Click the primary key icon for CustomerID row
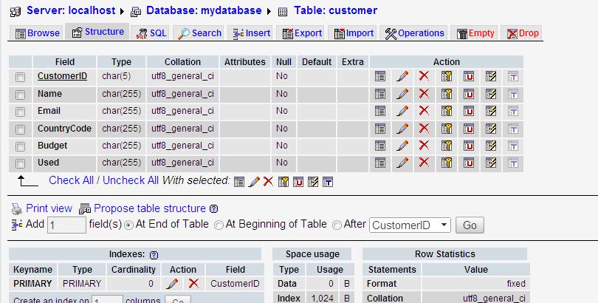598x303 pixels. [x=447, y=76]
